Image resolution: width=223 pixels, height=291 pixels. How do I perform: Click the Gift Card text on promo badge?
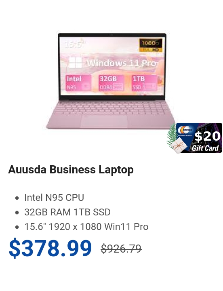coord(205,148)
